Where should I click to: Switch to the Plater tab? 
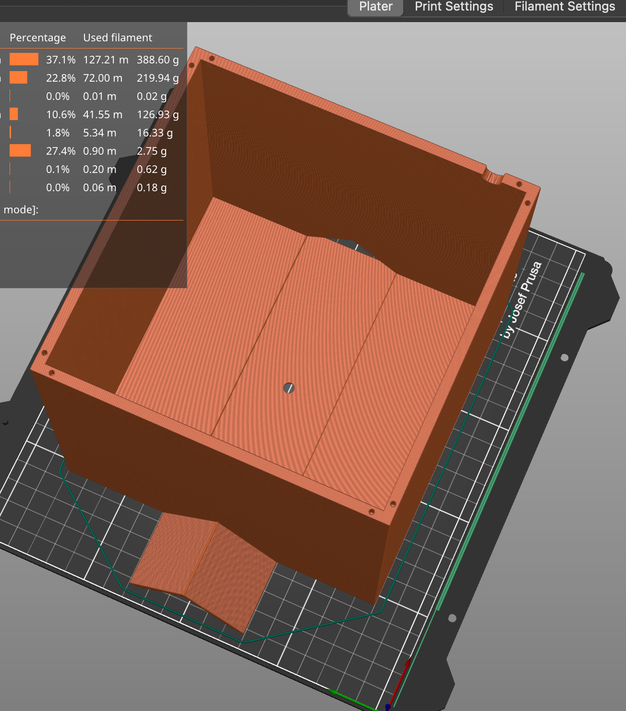click(375, 7)
